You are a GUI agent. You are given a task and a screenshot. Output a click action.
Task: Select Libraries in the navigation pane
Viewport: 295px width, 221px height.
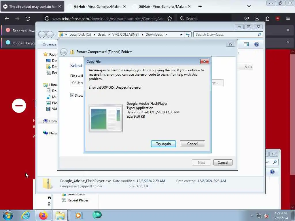click(50, 85)
